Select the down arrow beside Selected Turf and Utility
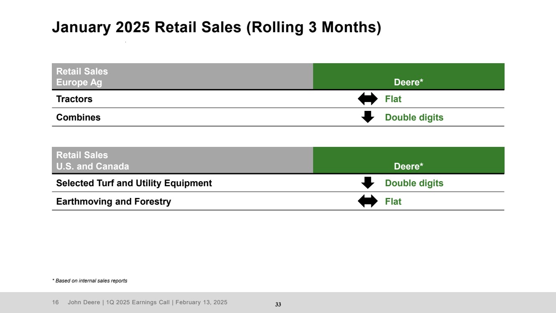 click(367, 183)
